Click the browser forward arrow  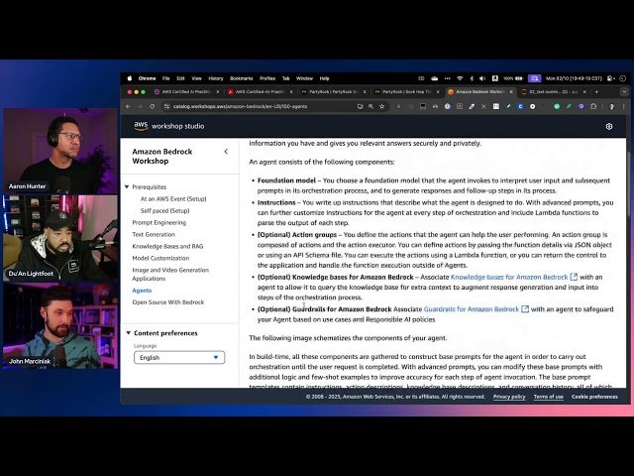(x=140, y=106)
